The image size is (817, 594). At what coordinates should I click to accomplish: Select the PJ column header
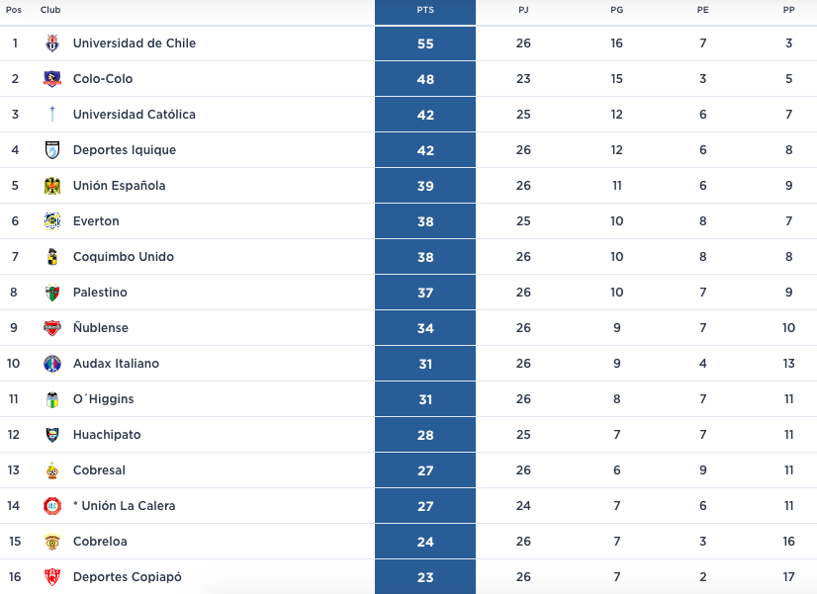(523, 10)
